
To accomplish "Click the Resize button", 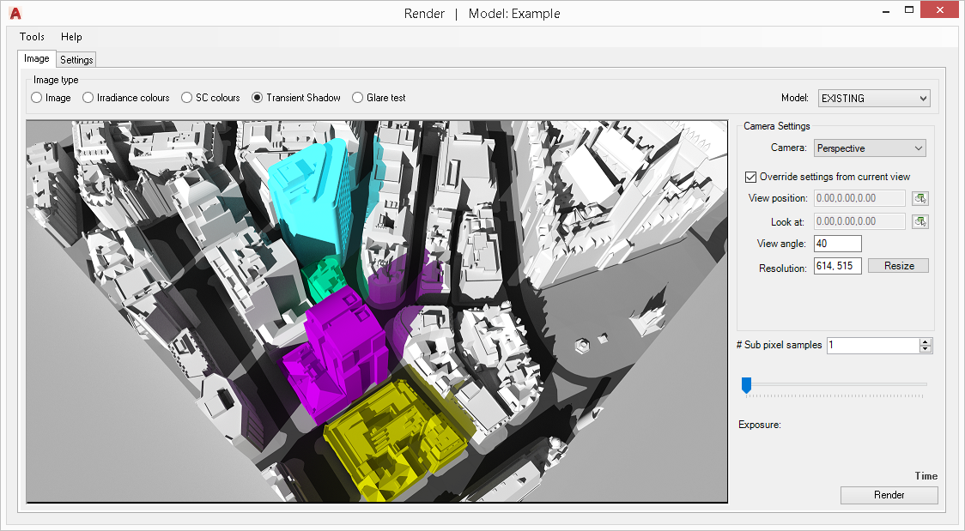I will click(898, 266).
